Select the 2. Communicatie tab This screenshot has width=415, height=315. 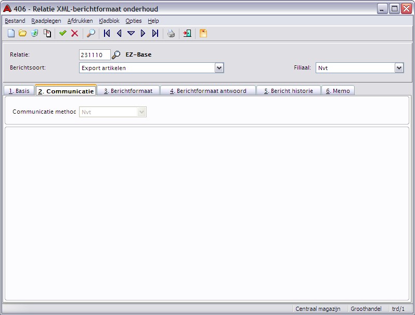point(66,91)
